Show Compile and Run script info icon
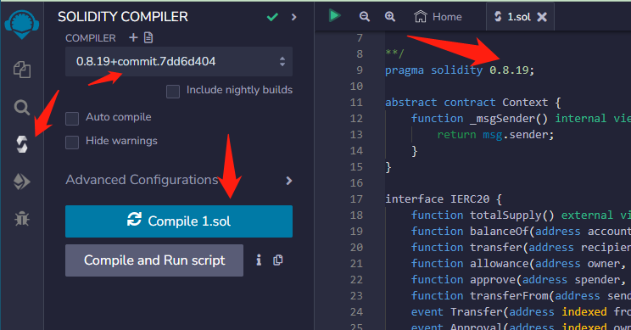Viewport: 631px width, 330px height. 259,260
